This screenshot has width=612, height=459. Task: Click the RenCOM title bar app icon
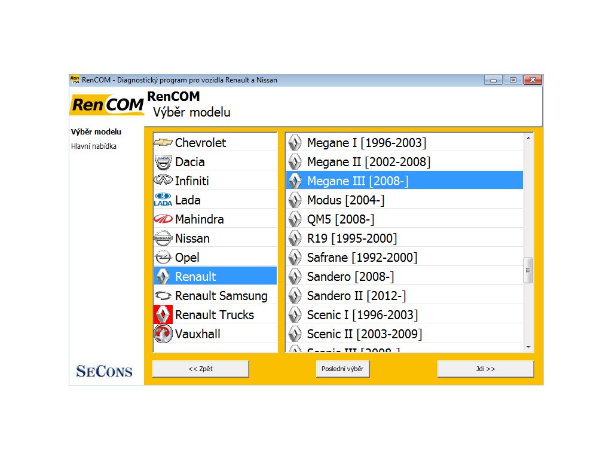click(75, 79)
